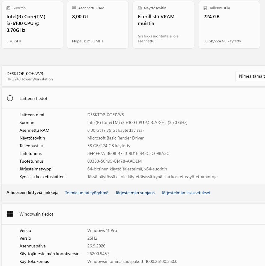The width and height of the screenshot is (265, 266).
Task: Click the display adapter icon beside Näyttösovitin
Action: pyautogui.click(x=140, y=8)
